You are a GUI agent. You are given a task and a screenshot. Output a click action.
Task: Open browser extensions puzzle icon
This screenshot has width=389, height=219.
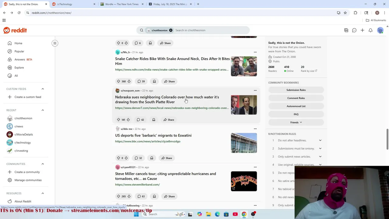(x=356, y=13)
